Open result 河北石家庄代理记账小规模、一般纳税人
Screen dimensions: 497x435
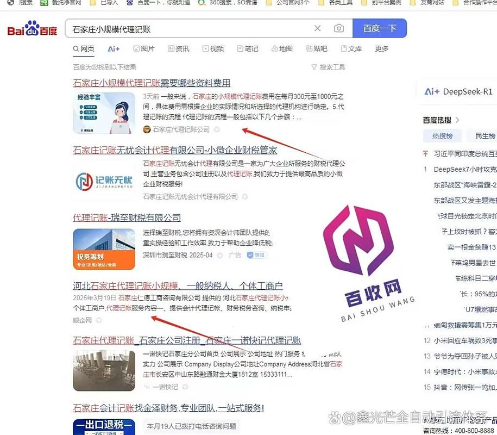pyautogui.click(x=178, y=286)
